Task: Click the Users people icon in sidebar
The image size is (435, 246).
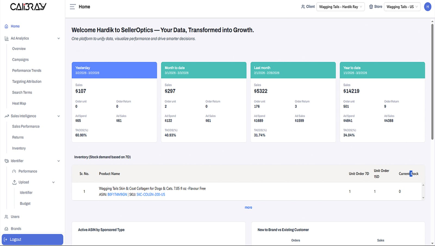Action: (6, 217)
